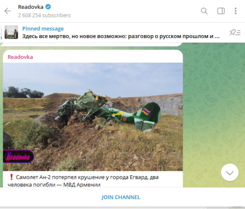Click the verified badge next to Readovka

pos(48,7)
